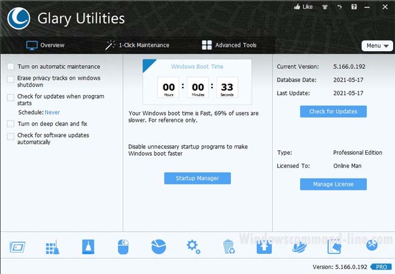Viewport: 395px width, 274px height.
Task: Switch to the 1-Click Maintenance tab
Action: 137,45
